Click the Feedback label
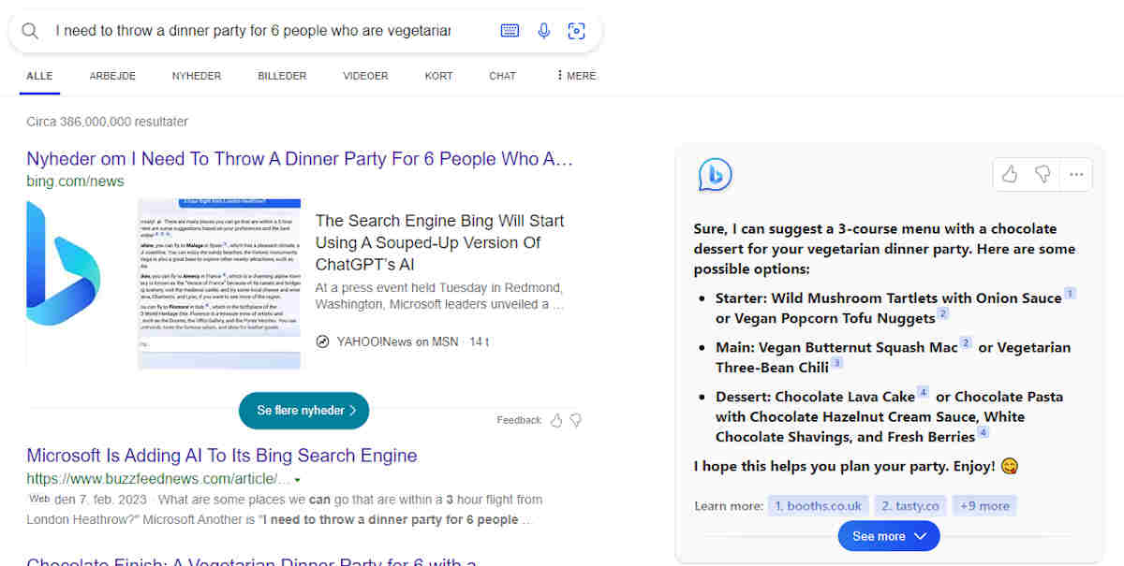 (519, 421)
